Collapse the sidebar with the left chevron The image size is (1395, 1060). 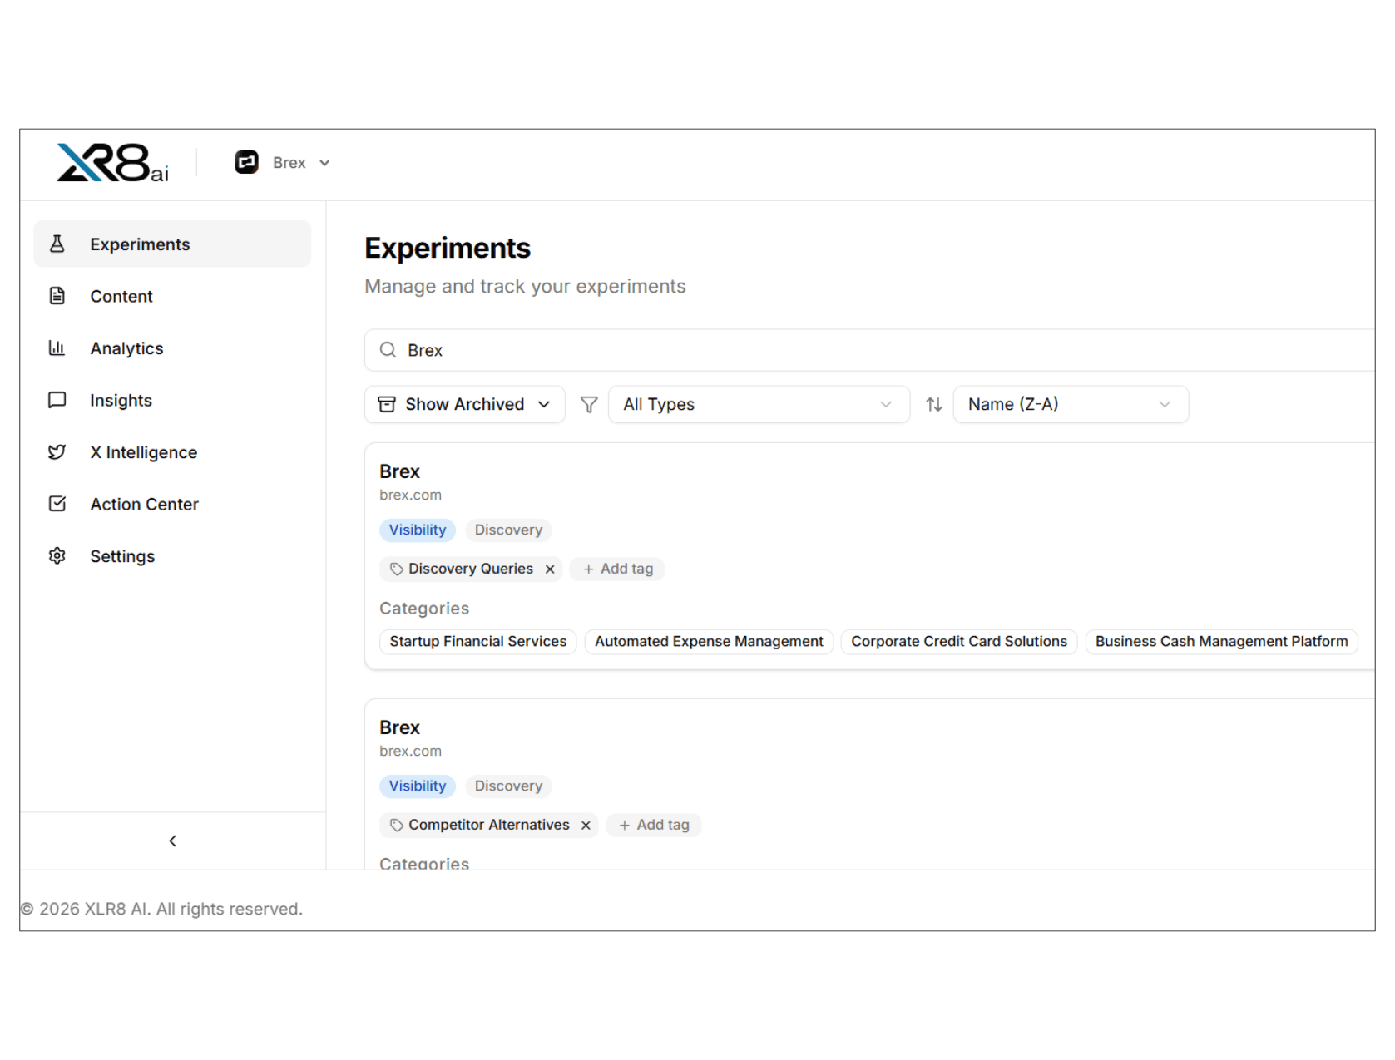tap(172, 841)
